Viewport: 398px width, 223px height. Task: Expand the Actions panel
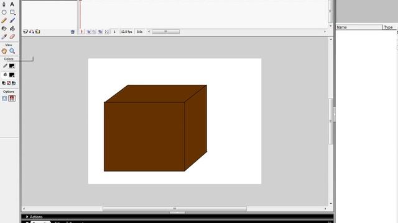pyautogui.click(x=27, y=217)
